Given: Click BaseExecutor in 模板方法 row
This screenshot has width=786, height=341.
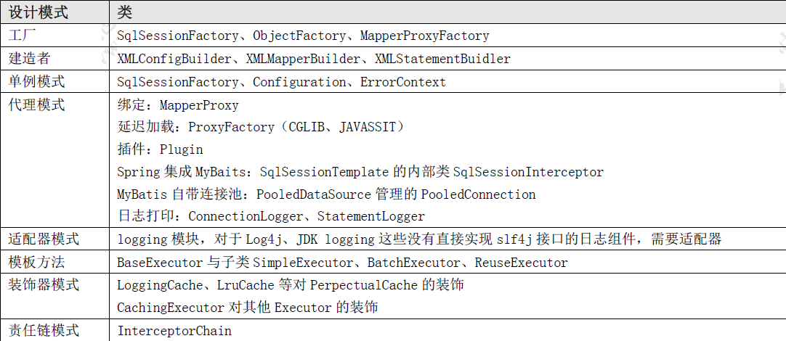Looking at the screenshot, I should coord(160,263).
